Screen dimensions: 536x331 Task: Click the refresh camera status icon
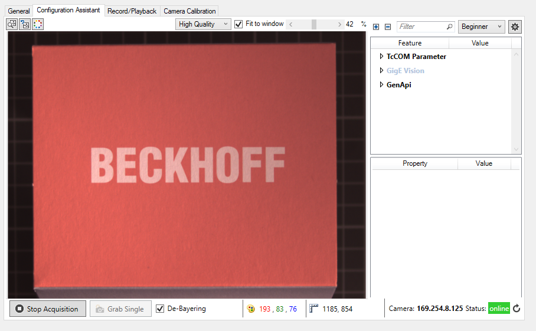517,309
